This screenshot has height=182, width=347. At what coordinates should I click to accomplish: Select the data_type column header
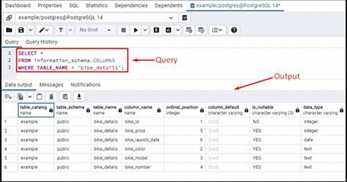pos(323,110)
